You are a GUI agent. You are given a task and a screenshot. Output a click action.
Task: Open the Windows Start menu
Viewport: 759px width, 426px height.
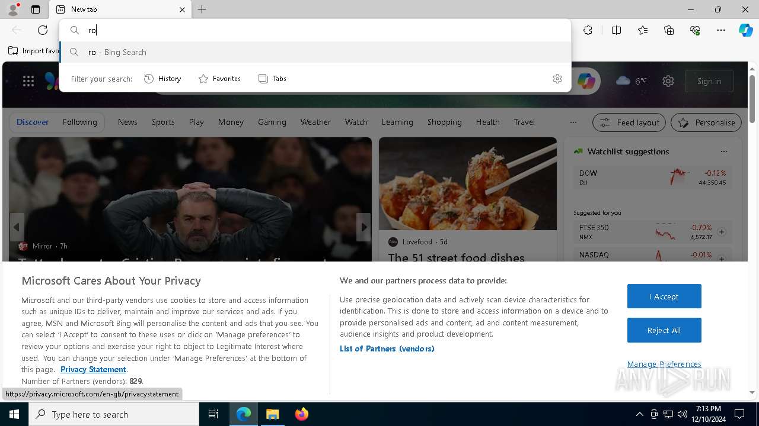14,414
